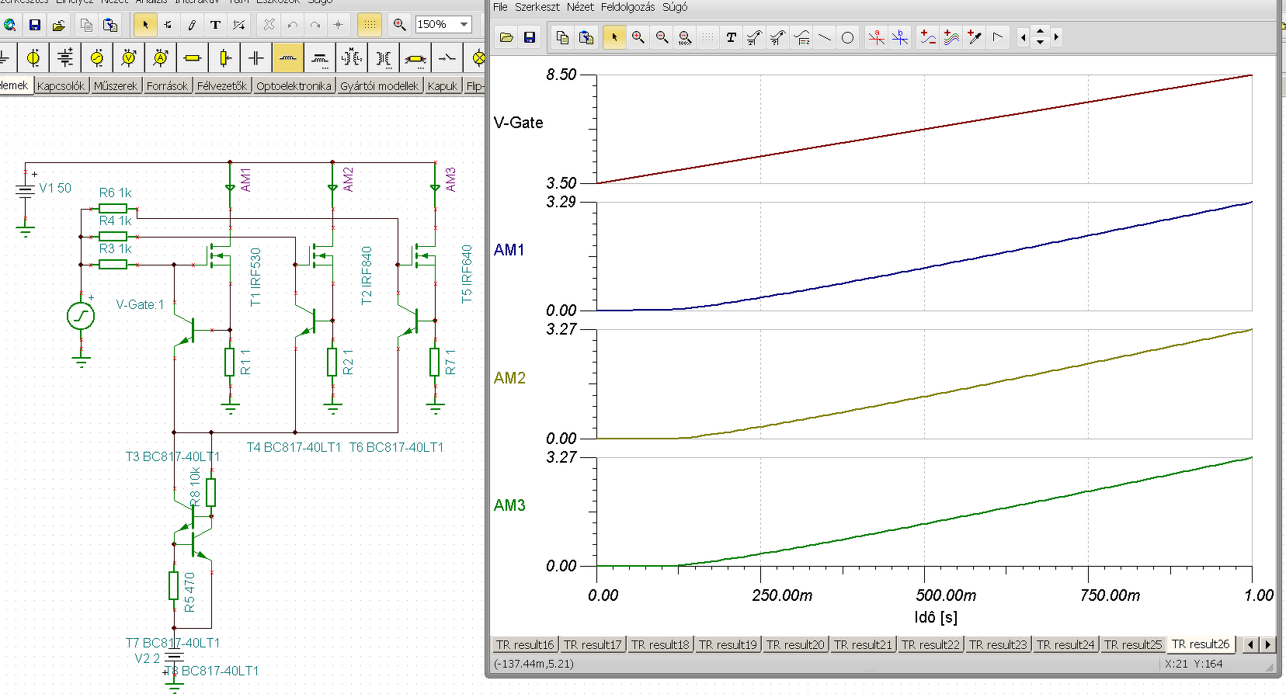Switch to the TR result20 tab
Viewport: 1286px width, 694px height.
pos(794,644)
